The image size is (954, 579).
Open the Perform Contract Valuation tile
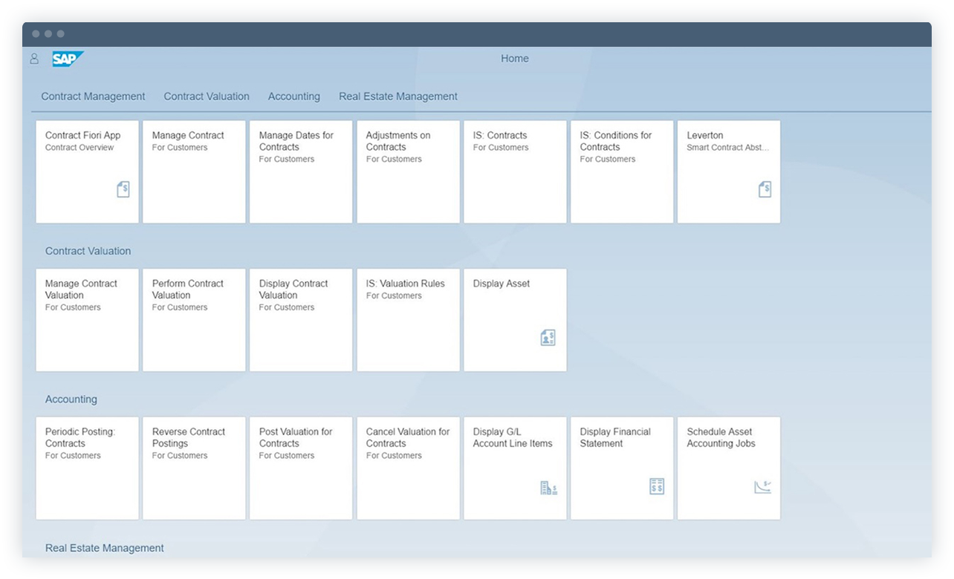click(193, 319)
